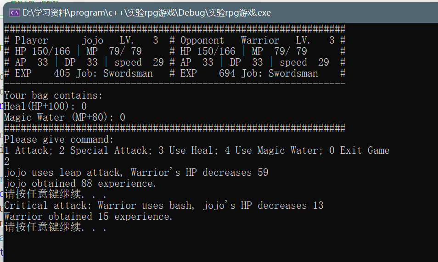Click the '4 Use Magic Water' option text
438x262 pixels.
click(273, 151)
